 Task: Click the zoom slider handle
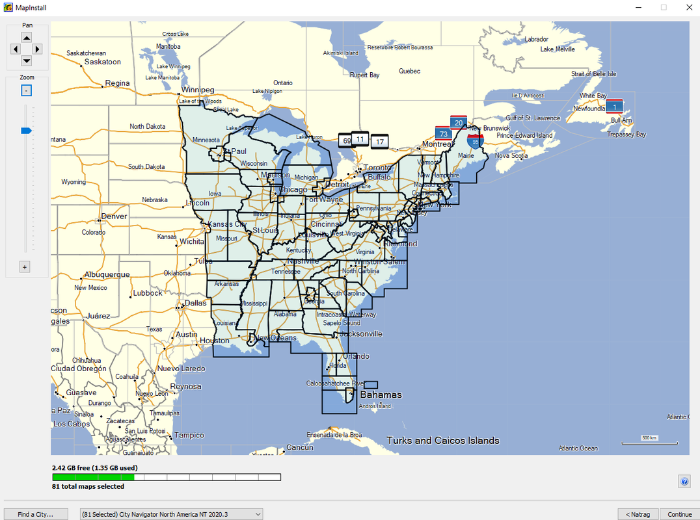click(x=26, y=131)
